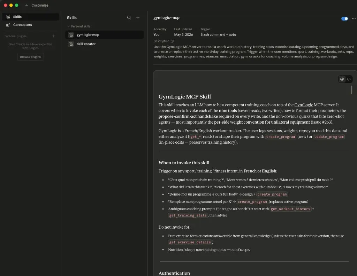Screen dimensions: 357x276
Task: Click the macOS yellow minimize button
Action: pyautogui.click(x=11, y=5)
